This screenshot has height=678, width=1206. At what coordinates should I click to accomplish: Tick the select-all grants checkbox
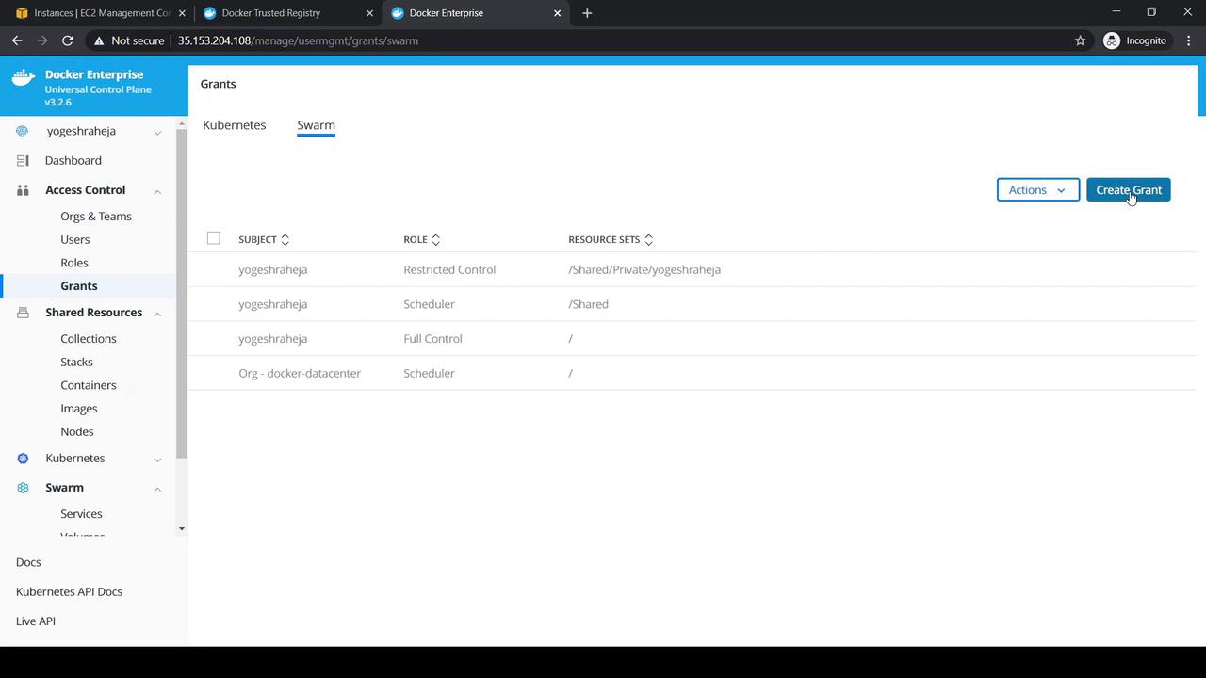214,238
